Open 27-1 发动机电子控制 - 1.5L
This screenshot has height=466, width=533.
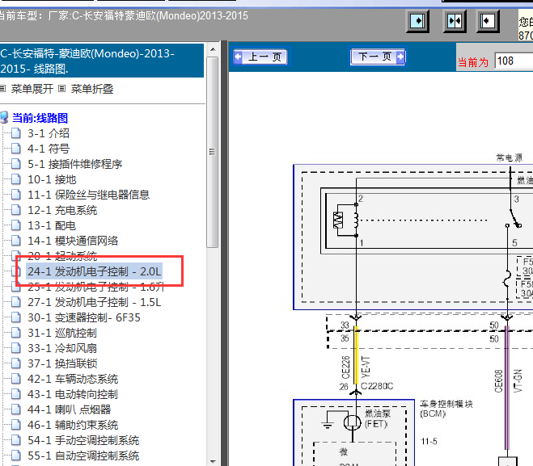pyautogui.click(x=94, y=302)
